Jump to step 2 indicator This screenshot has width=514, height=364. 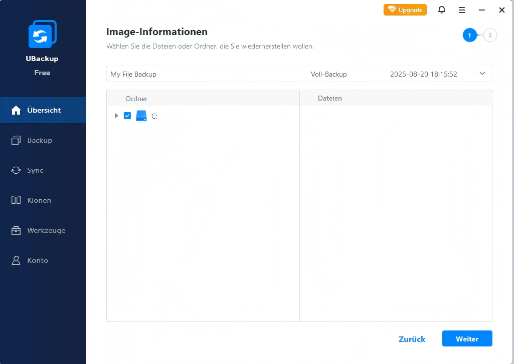pos(490,35)
